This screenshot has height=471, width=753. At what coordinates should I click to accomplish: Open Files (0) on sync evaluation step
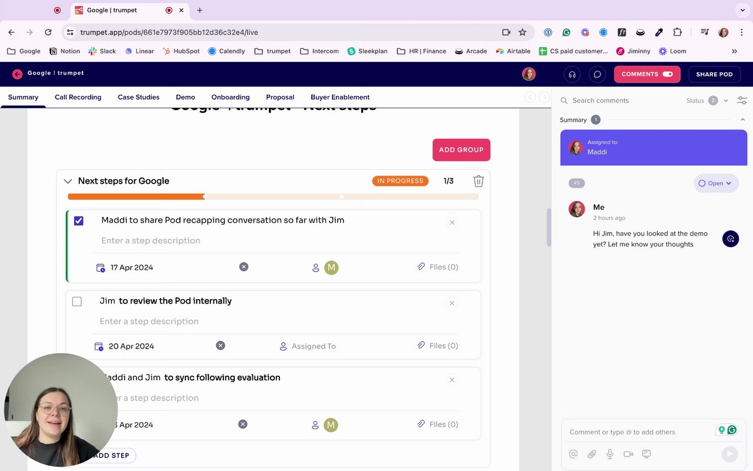[438, 424]
